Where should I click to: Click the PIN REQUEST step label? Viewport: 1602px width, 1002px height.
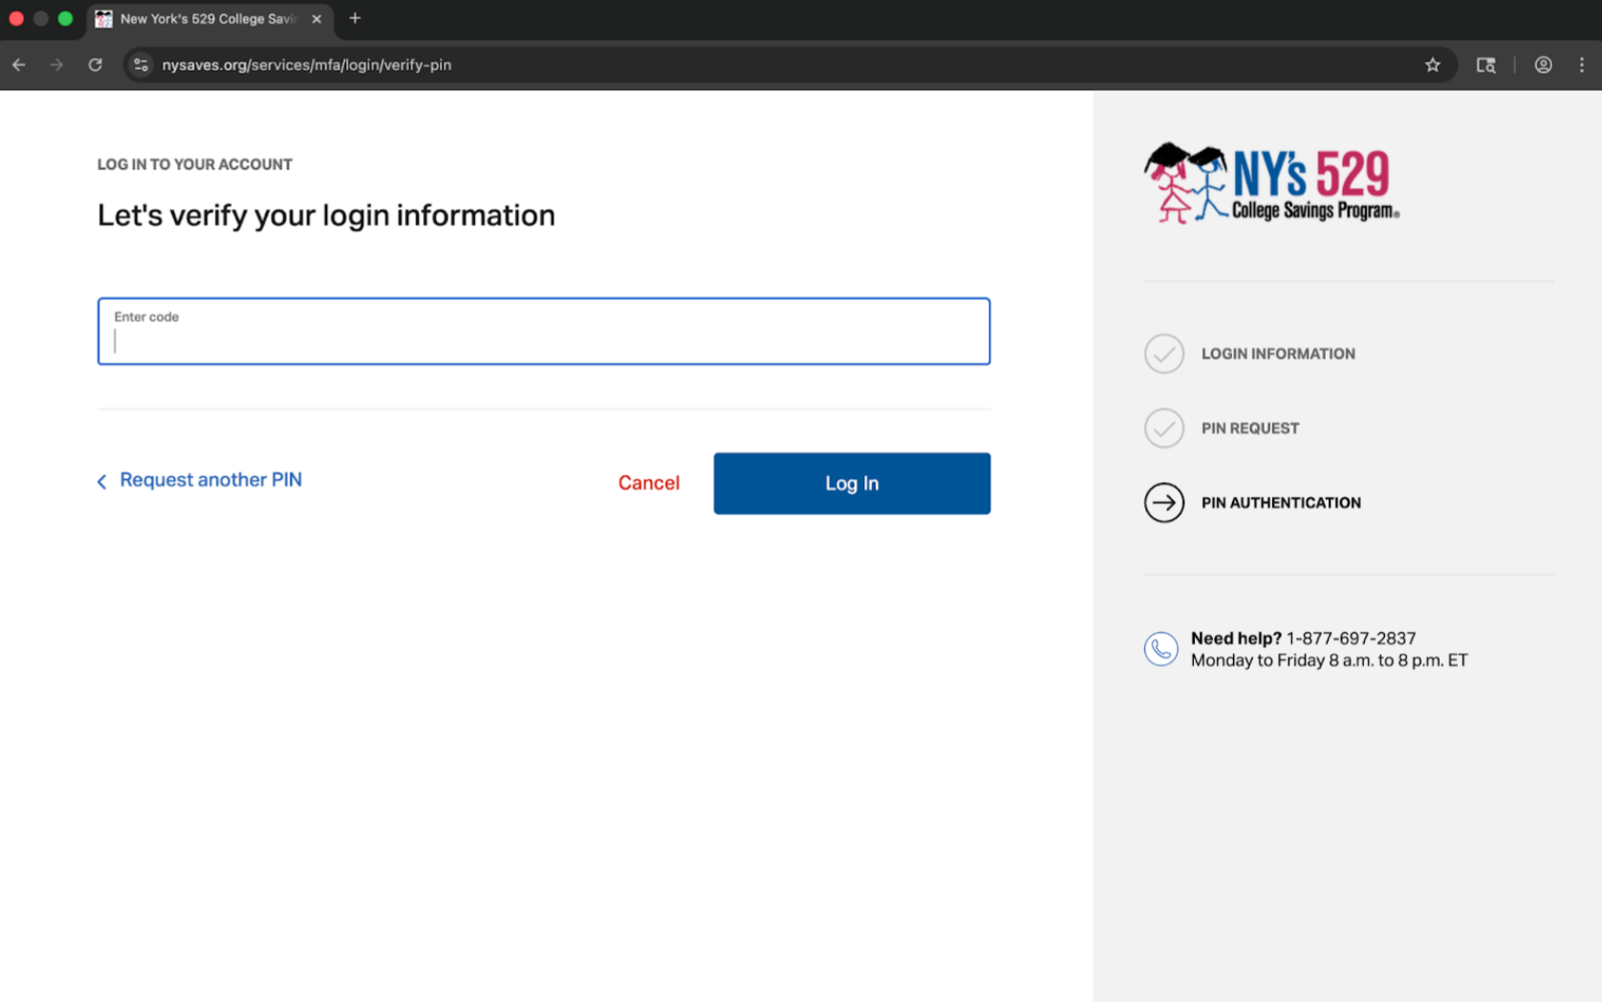[1250, 428]
